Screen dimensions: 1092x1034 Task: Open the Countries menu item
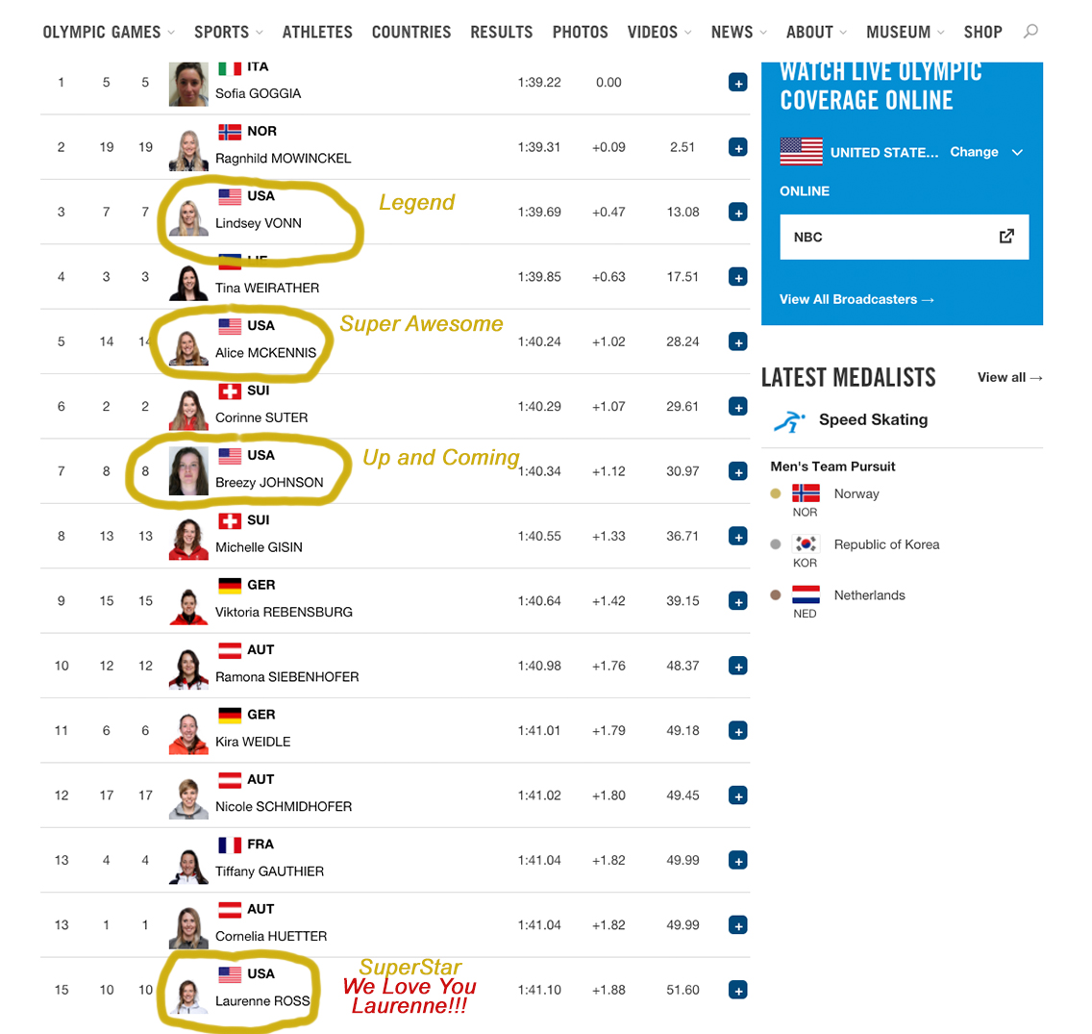[411, 32]
